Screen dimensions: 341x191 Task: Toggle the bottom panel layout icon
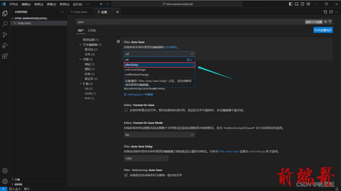[x=296, y=4]
